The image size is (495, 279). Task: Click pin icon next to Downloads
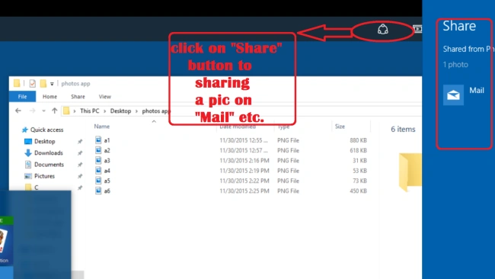pyautogui.click(x=80, y=153)
